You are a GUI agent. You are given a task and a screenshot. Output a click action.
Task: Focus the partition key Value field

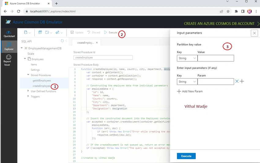(x=216, y=58)
